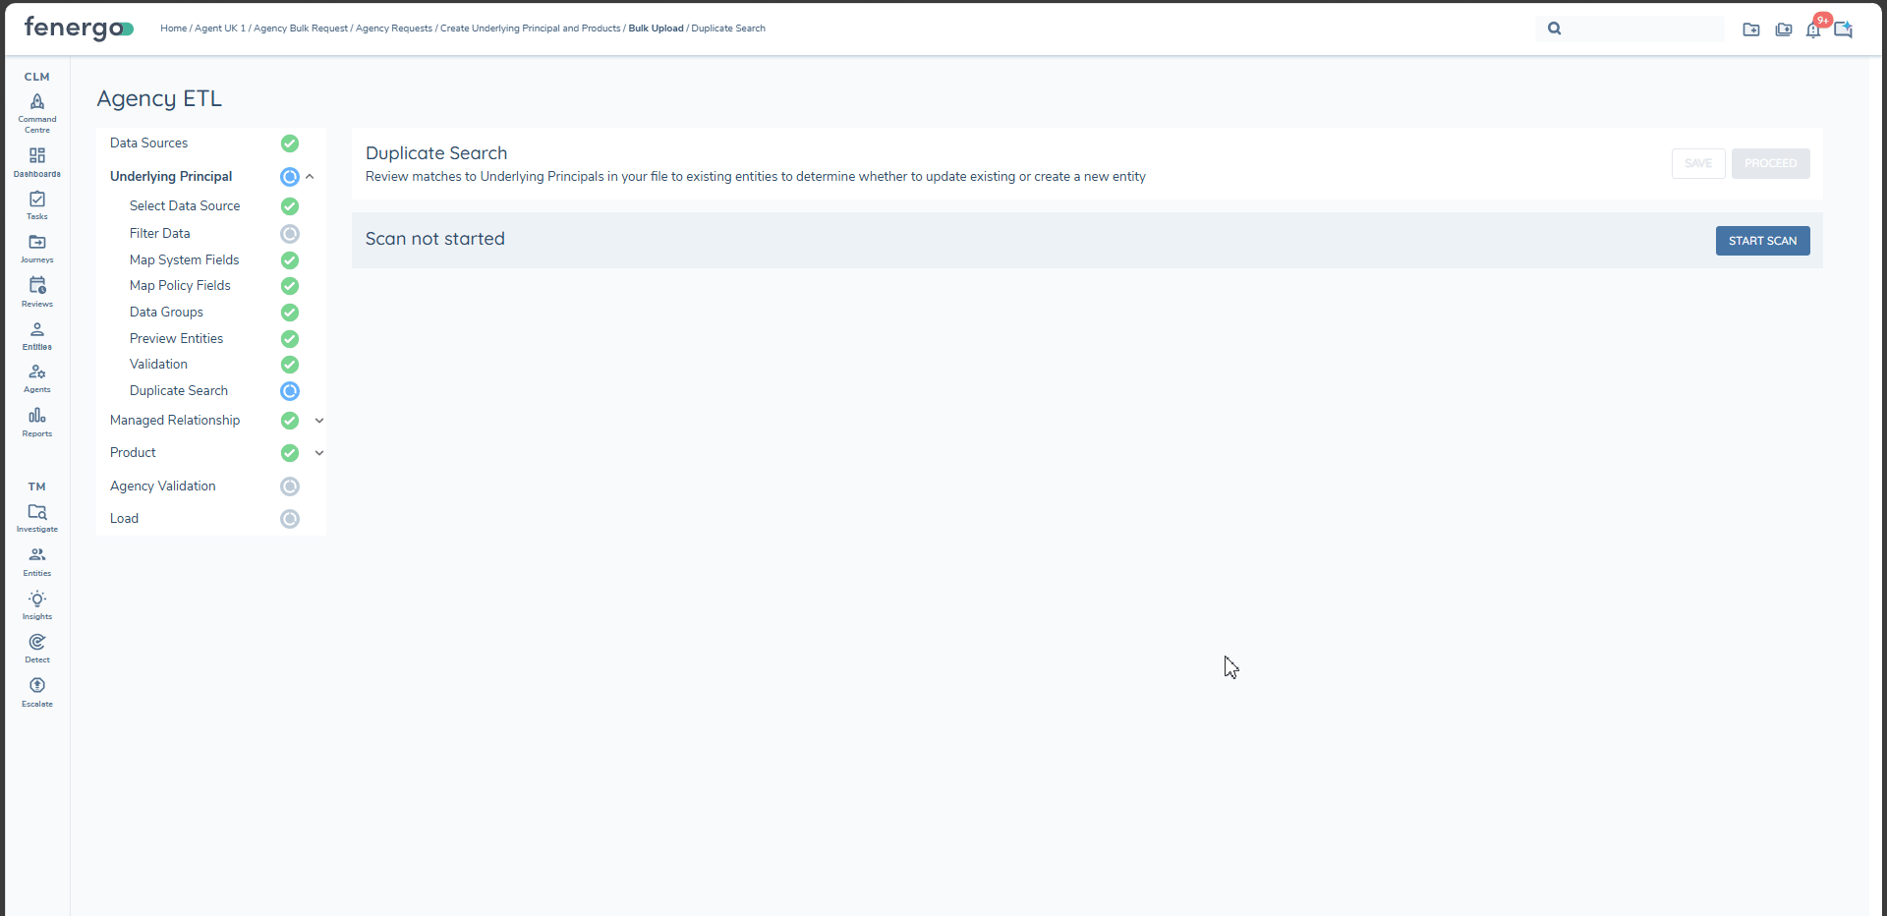The image size is (1887, 916).
Task: Open the Command Centre from sidebar
Action: coord(36,108)
